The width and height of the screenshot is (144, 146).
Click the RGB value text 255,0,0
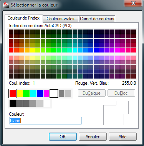coord(129,83)
